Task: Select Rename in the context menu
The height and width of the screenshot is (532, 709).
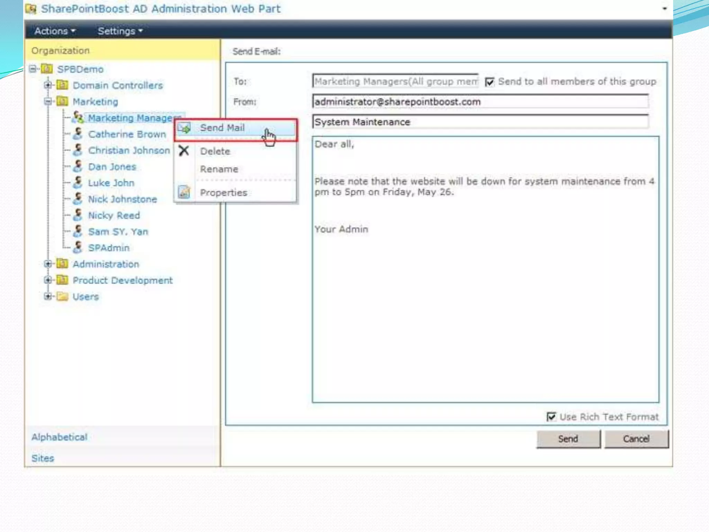Action: (219, 169)
